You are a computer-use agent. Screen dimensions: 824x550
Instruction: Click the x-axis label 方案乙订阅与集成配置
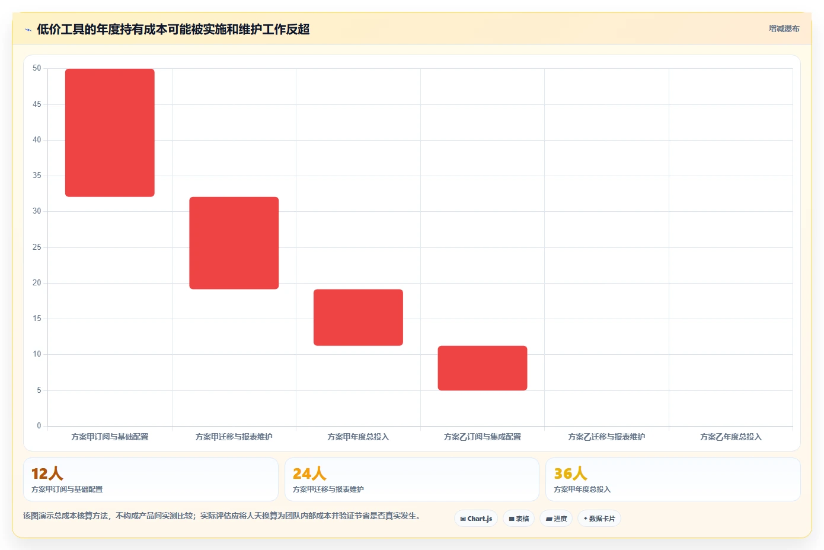click(x=483, y=437)
